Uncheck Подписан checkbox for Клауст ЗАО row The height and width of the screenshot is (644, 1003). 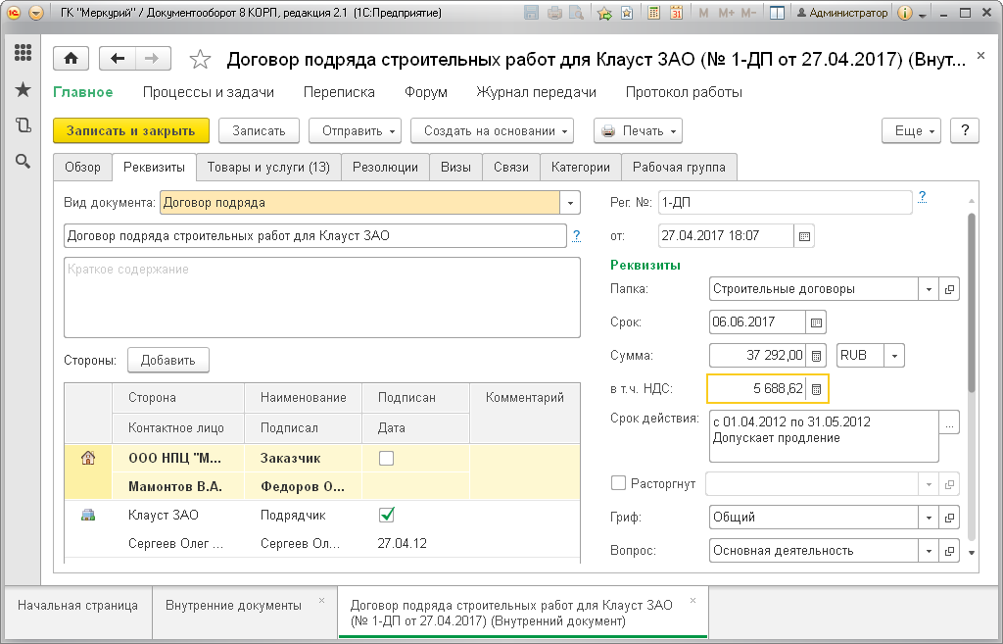coord(386,515)
